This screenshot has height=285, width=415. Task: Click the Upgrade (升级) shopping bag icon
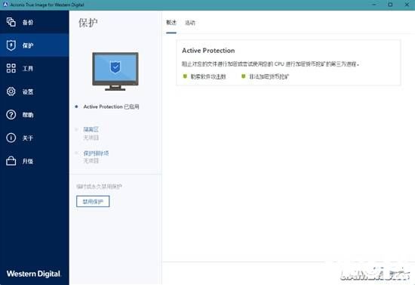click(x=11, y=161)
